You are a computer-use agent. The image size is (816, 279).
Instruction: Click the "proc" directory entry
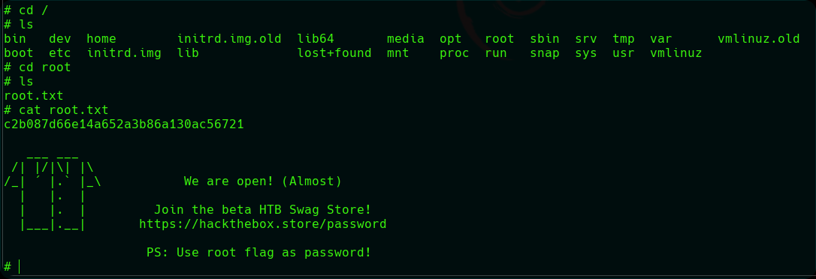(x=455, y=53)
